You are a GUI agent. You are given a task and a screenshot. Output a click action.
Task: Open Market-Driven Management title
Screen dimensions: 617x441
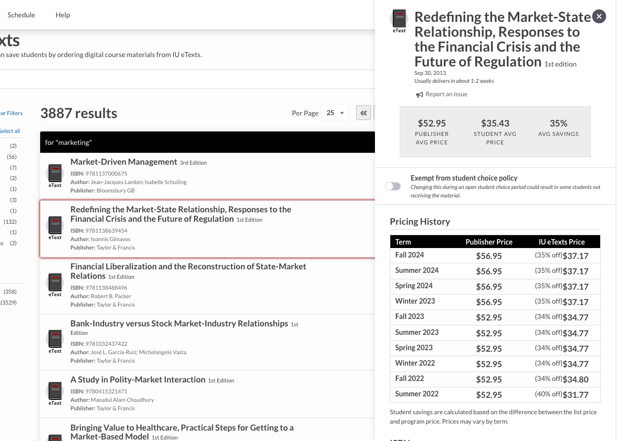click(124, 162)
